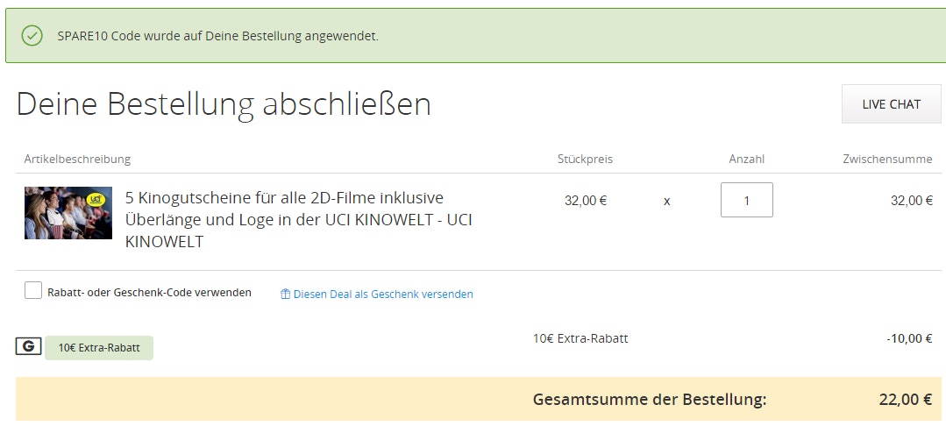Click the green success checkmark icon
The image size is (946, 426).
click(32, 36)
